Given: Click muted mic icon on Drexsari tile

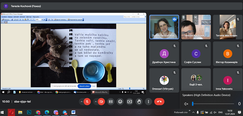Looking at the screenshot, I should [x=174, y=72].
